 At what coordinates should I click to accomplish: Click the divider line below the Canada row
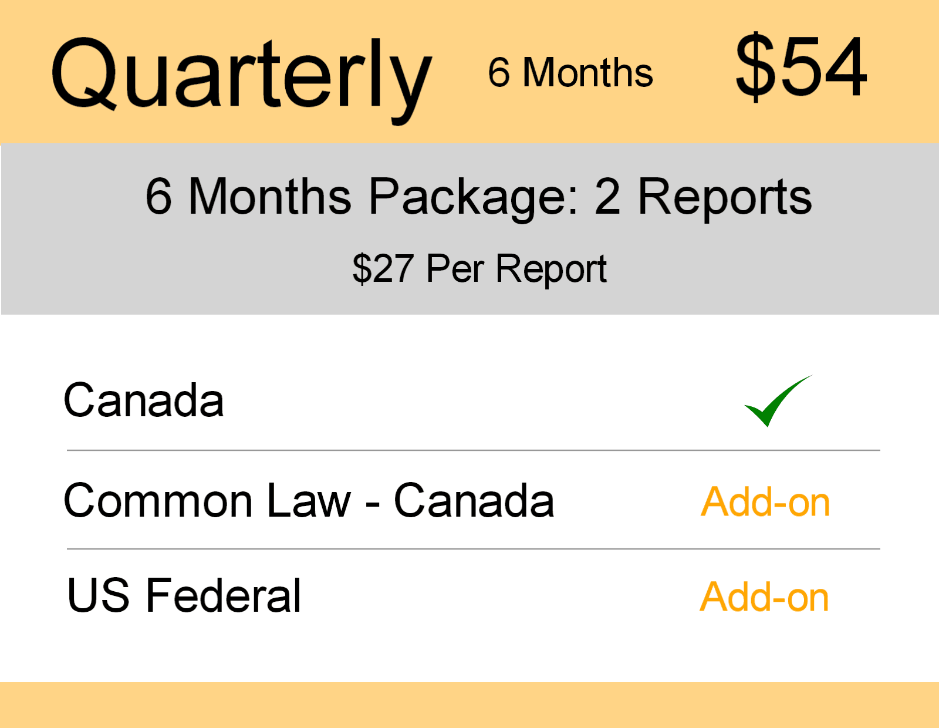point(473,450)
